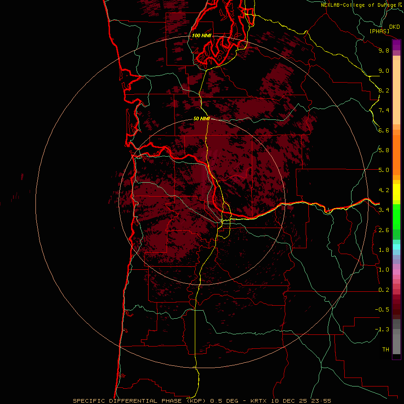Click the 8.2 scale value

(384, 90)
